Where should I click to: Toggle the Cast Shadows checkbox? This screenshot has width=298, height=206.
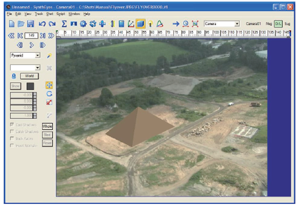pos(12,125)
